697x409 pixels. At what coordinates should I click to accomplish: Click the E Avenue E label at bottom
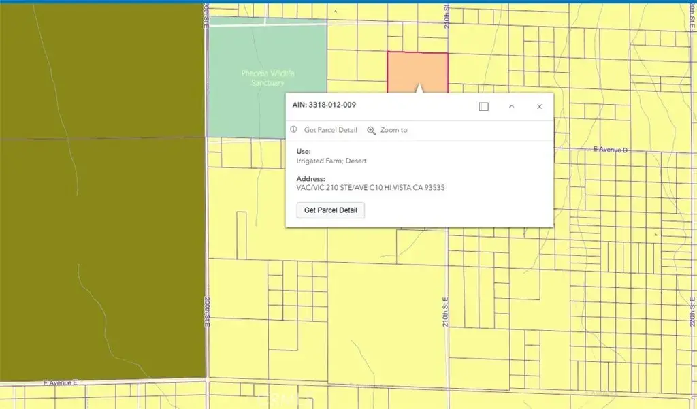click(60, 383)
